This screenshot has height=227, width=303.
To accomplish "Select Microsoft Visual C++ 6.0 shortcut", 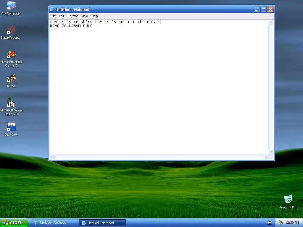I will click(x=11, y=59).
